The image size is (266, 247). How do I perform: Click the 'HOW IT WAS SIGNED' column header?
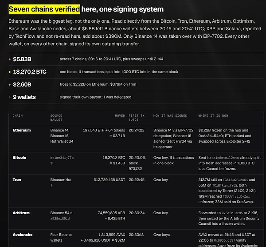(x=170, y=116)
